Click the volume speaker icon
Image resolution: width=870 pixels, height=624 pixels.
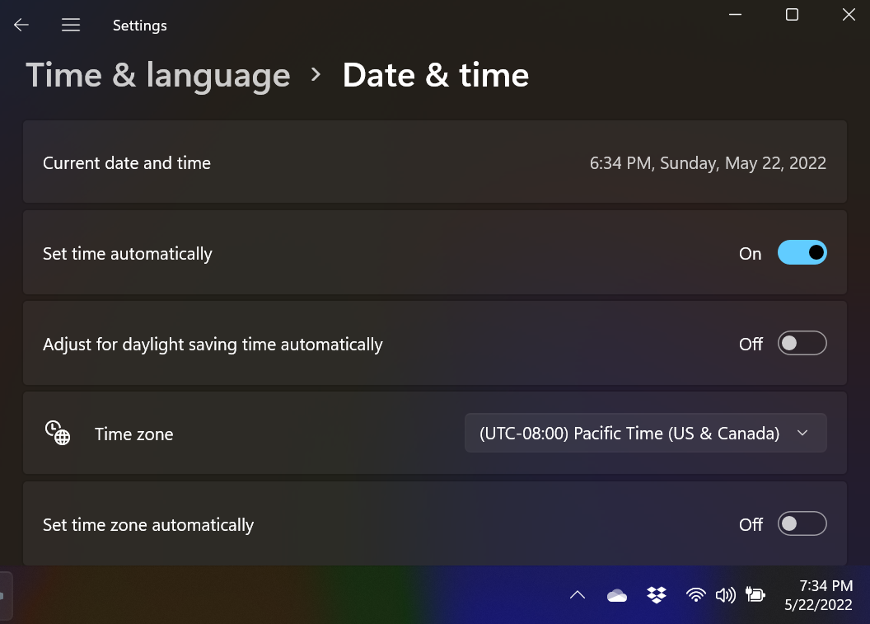click(x=725, y=595)
